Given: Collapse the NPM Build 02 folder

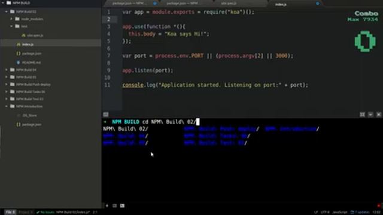Looking at the screenshot, I should [7, 11].
